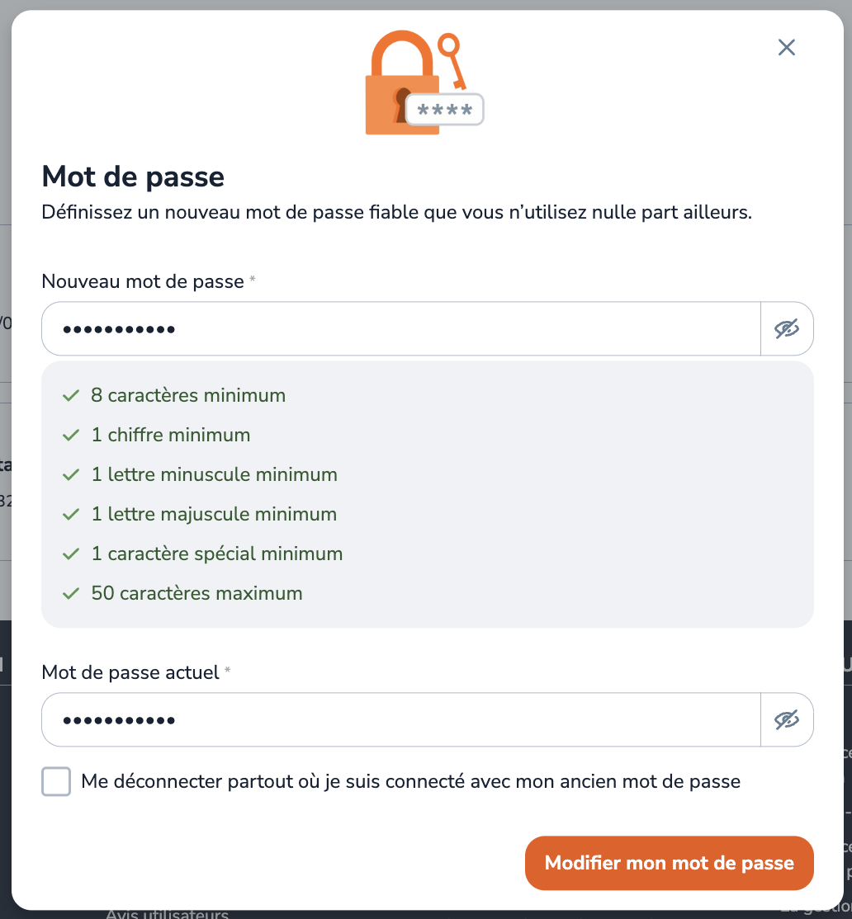Image resolution: width=852 pixels, height=919 pixels.
Task: Focus the Mot de passe actuel field
Action: 401,719
